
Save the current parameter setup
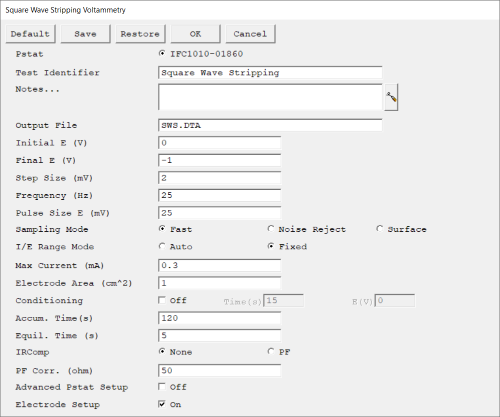(x=85, y=34)
